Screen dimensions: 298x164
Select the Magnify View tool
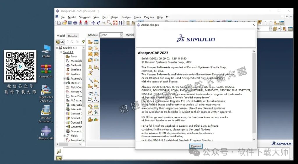pyautogui.click(x=104, y=23)
